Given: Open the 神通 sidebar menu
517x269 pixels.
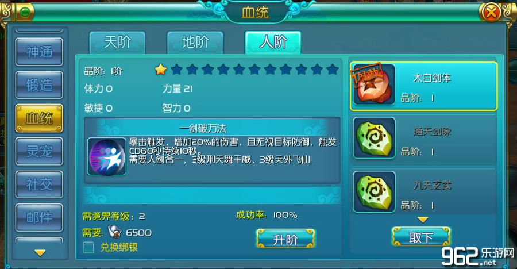Looking at the screenshot, I should point(39,52).
